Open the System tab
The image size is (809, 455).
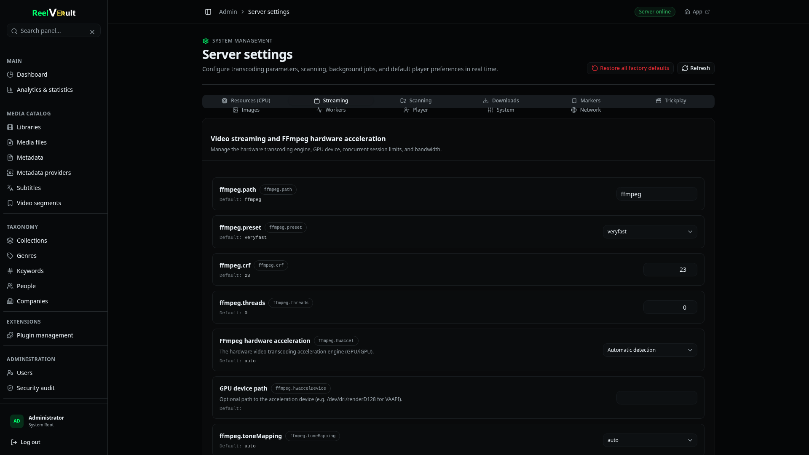(x=501, y=110)
